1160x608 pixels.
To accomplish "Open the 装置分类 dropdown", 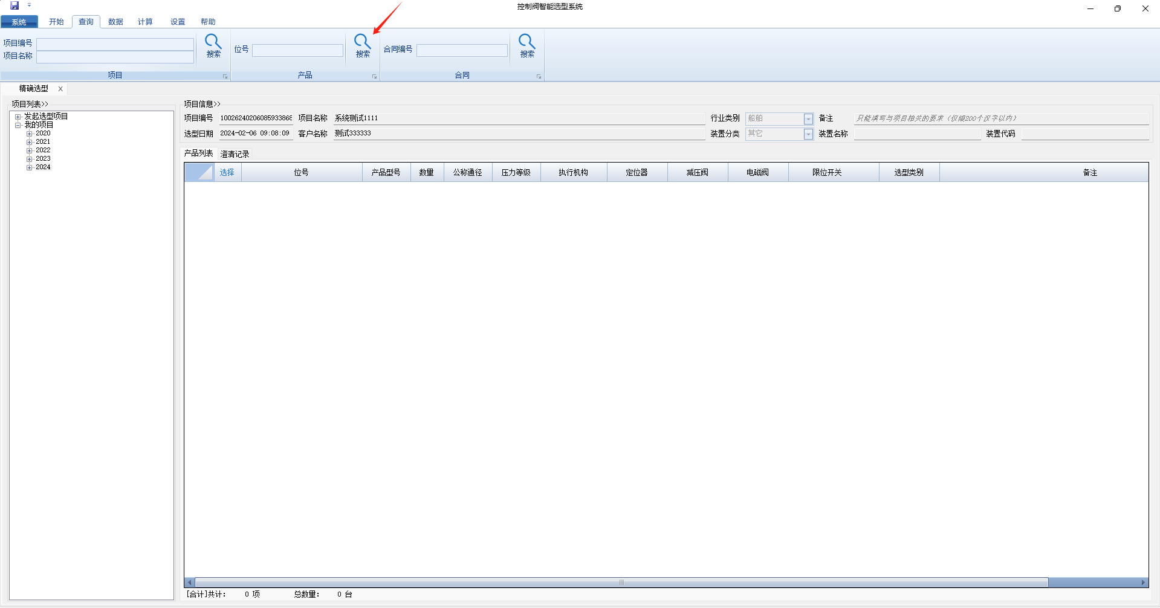I will 808,134.
